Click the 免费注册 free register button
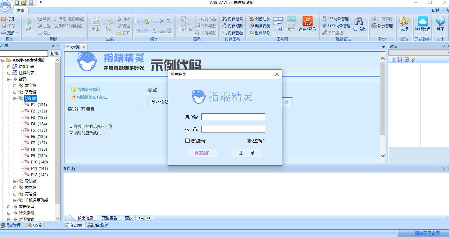This screenshot has height=237, width=449. [202, 153]
